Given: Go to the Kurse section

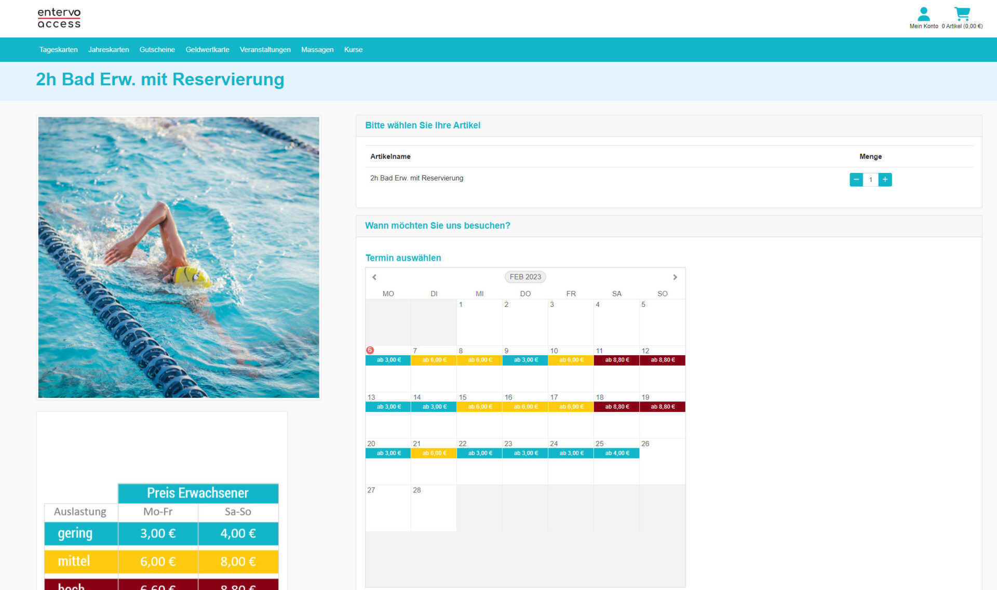Looking at the screenshot, I should coord(353,50).
